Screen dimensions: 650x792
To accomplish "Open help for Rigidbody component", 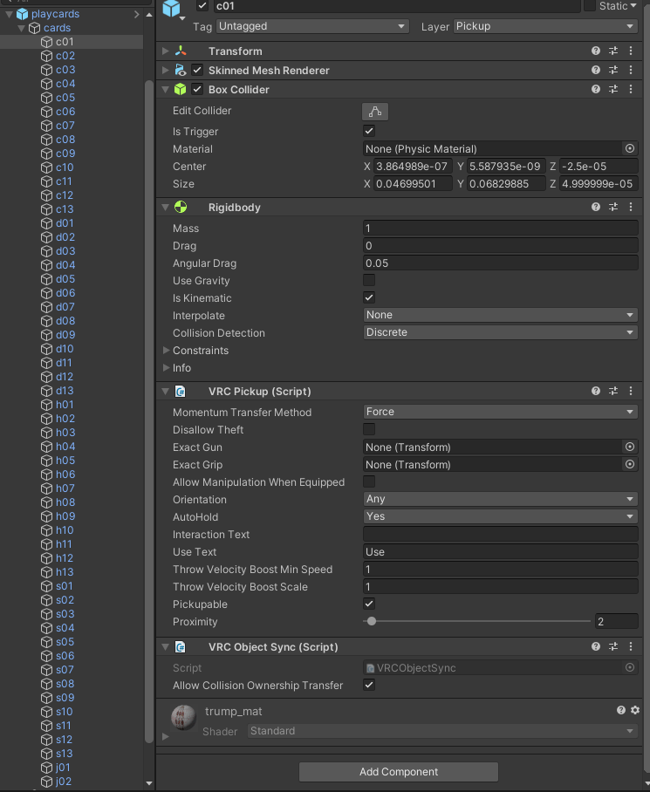I will click(596, 207).
